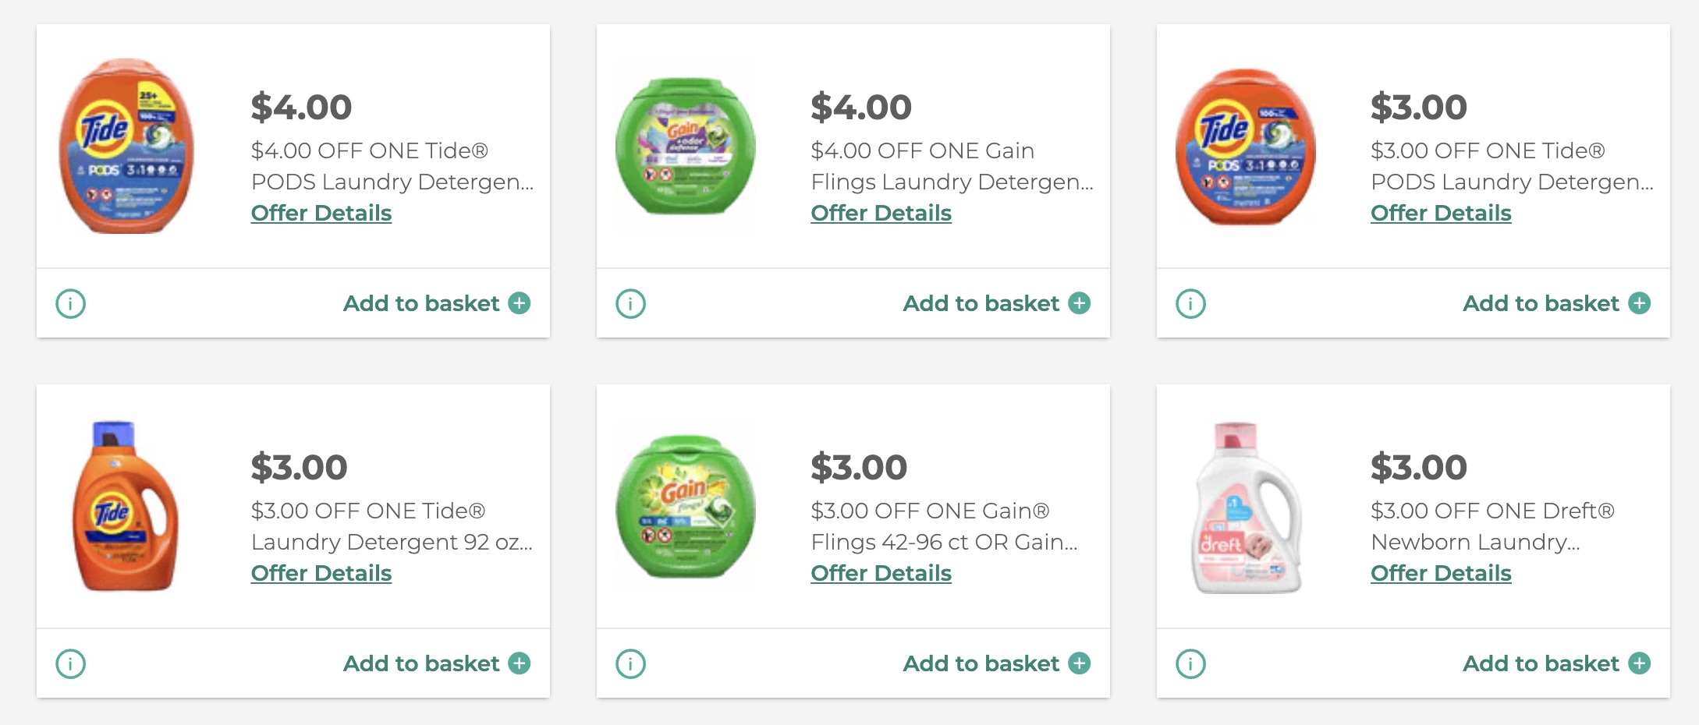Add Dreft Newborn Laundry coupon to basket

click(1556, 663)
